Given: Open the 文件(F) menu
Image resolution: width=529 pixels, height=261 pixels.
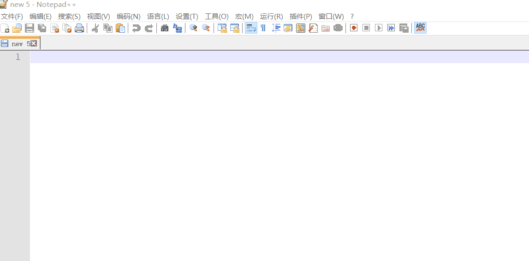Looking at the screenshot, I should pos(12,16).
